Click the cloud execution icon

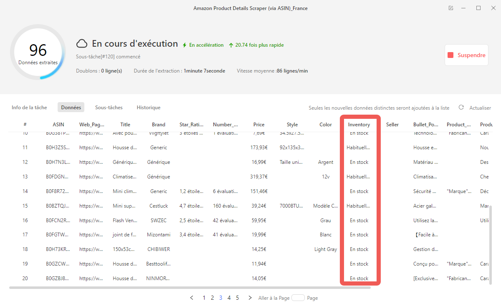pos(82,44)
